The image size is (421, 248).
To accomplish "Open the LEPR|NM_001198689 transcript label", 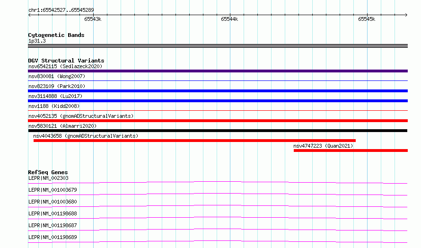I will pyautogui.click(x=53, y=237).
